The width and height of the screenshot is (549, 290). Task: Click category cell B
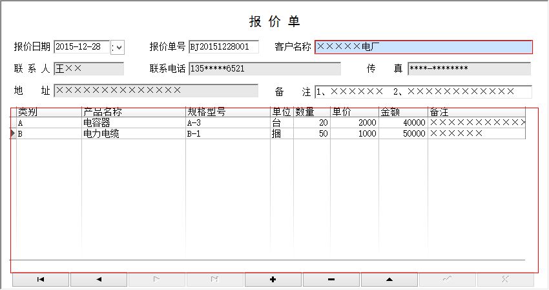(49, 133)
